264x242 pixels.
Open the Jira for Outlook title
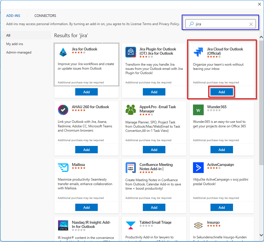[x=85, y=49]
